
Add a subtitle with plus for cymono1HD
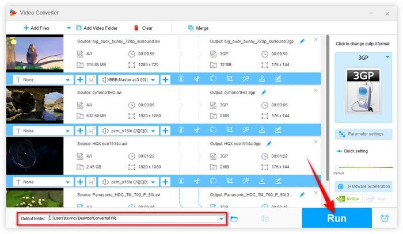(80, 131)
